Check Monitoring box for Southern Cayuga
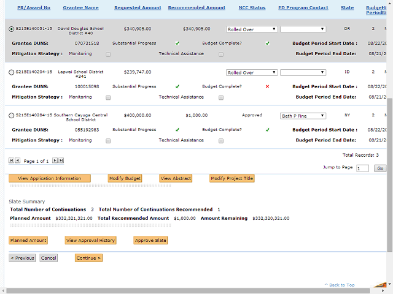Screen dimensions: 393x294 pos(108,140)
